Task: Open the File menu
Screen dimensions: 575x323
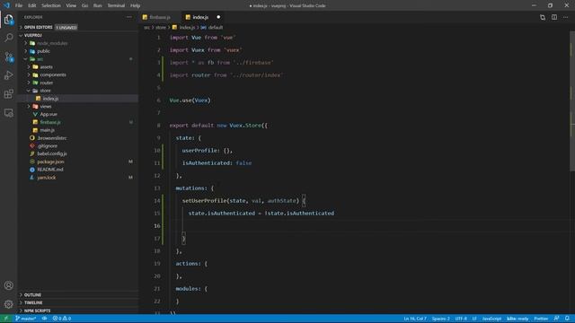Action: click(x=19, y=5)
